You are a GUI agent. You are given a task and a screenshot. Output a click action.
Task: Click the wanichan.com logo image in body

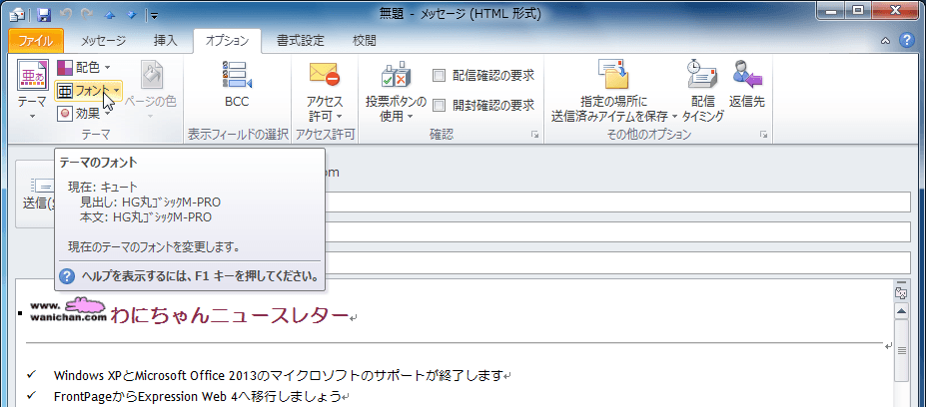coord(68,311)
